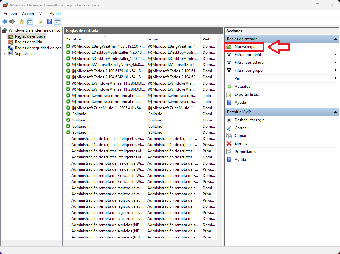Click the tree pane horizontal scrollbar
The image size is (340, 254).
(x=19, y=243)
